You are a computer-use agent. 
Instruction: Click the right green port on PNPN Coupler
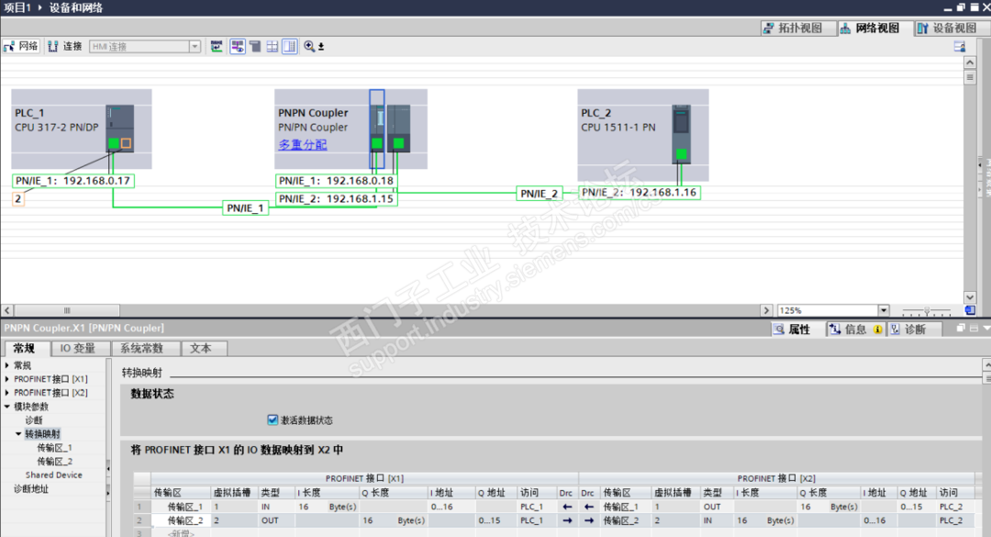pyautogui.click(x=399, y=143)
